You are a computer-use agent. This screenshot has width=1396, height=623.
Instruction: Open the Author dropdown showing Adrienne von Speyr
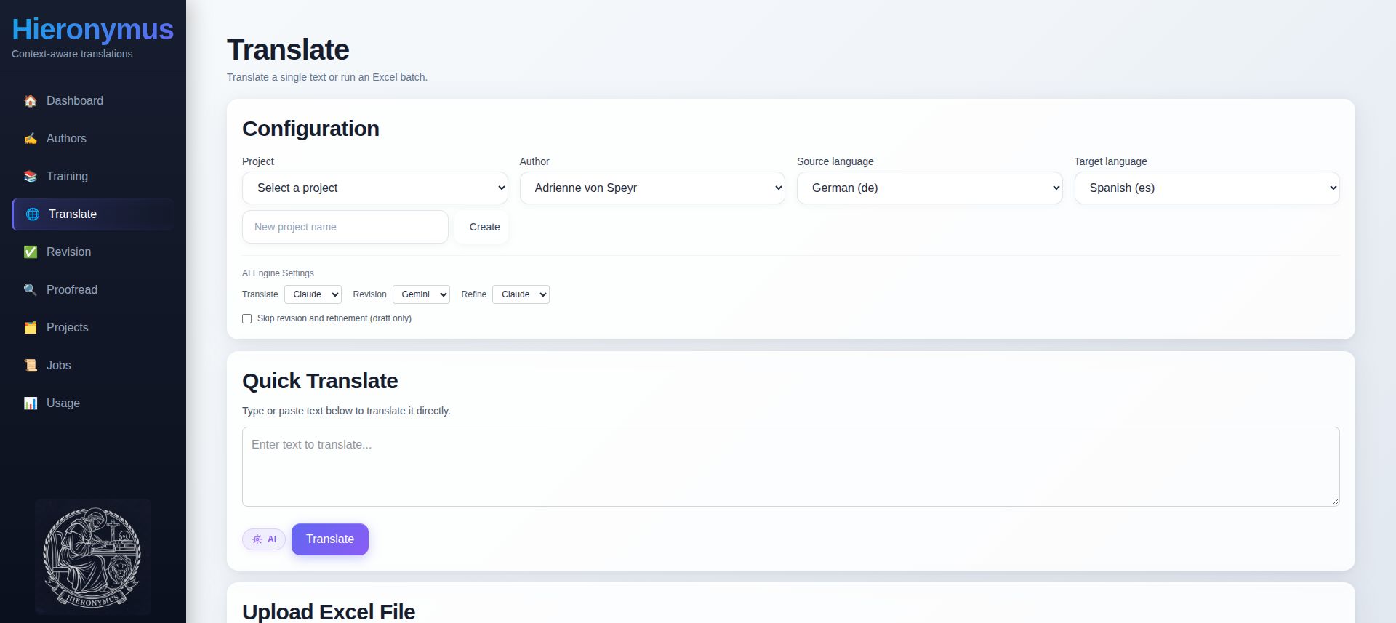point(652,188)
